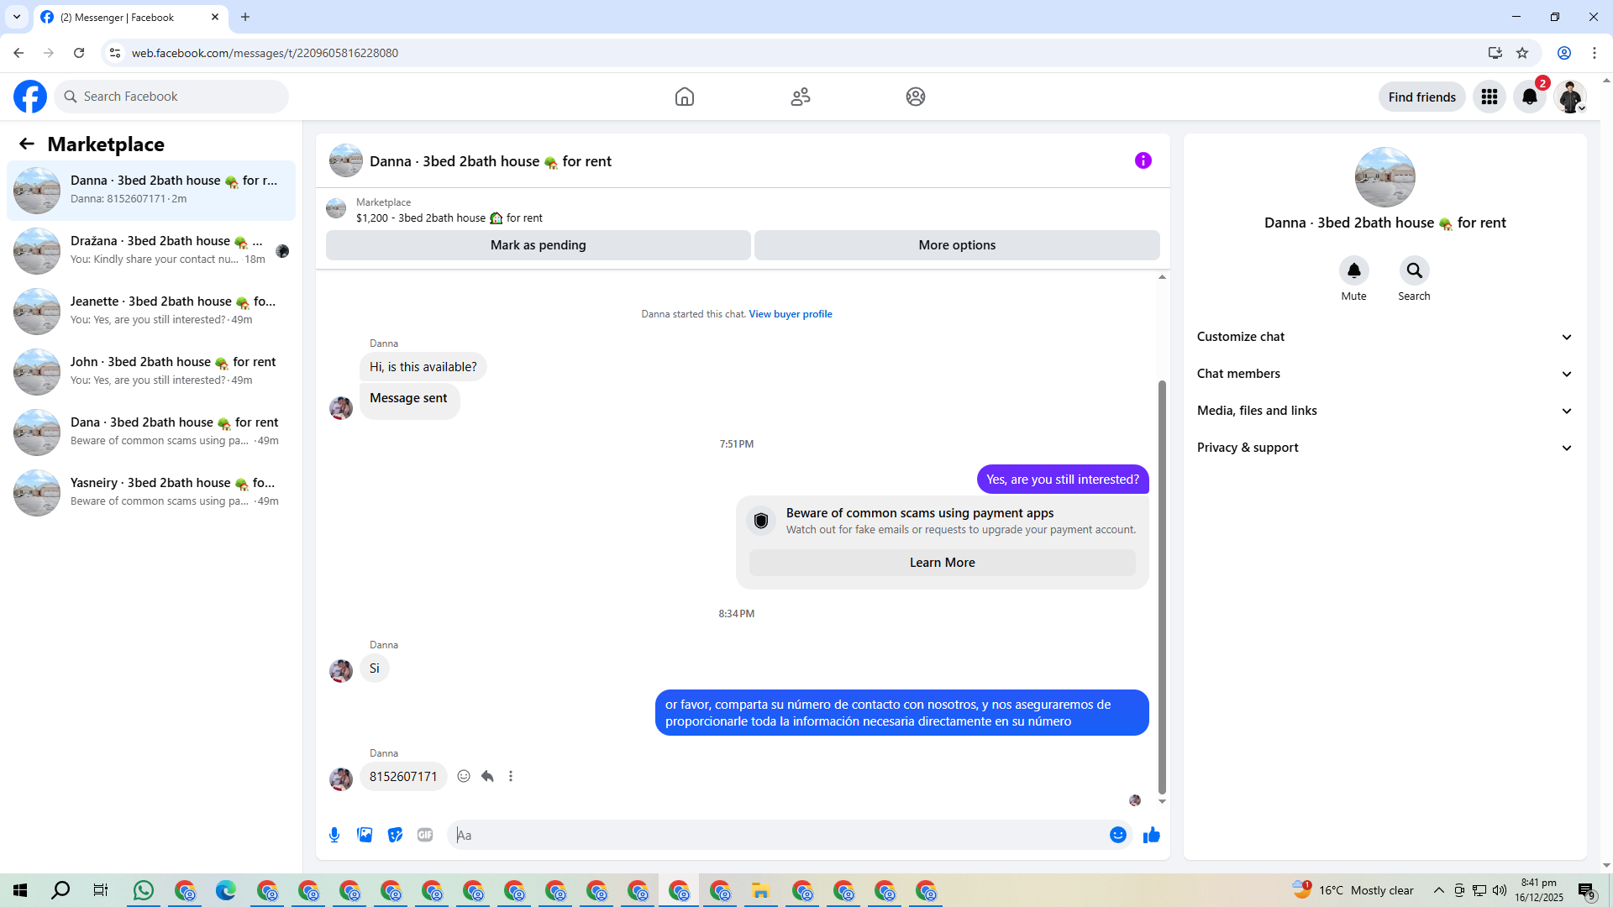This screenshot has height=907, width=1613.
Task: Open File Explorer from the taskbar
Action: pos(761,890)
